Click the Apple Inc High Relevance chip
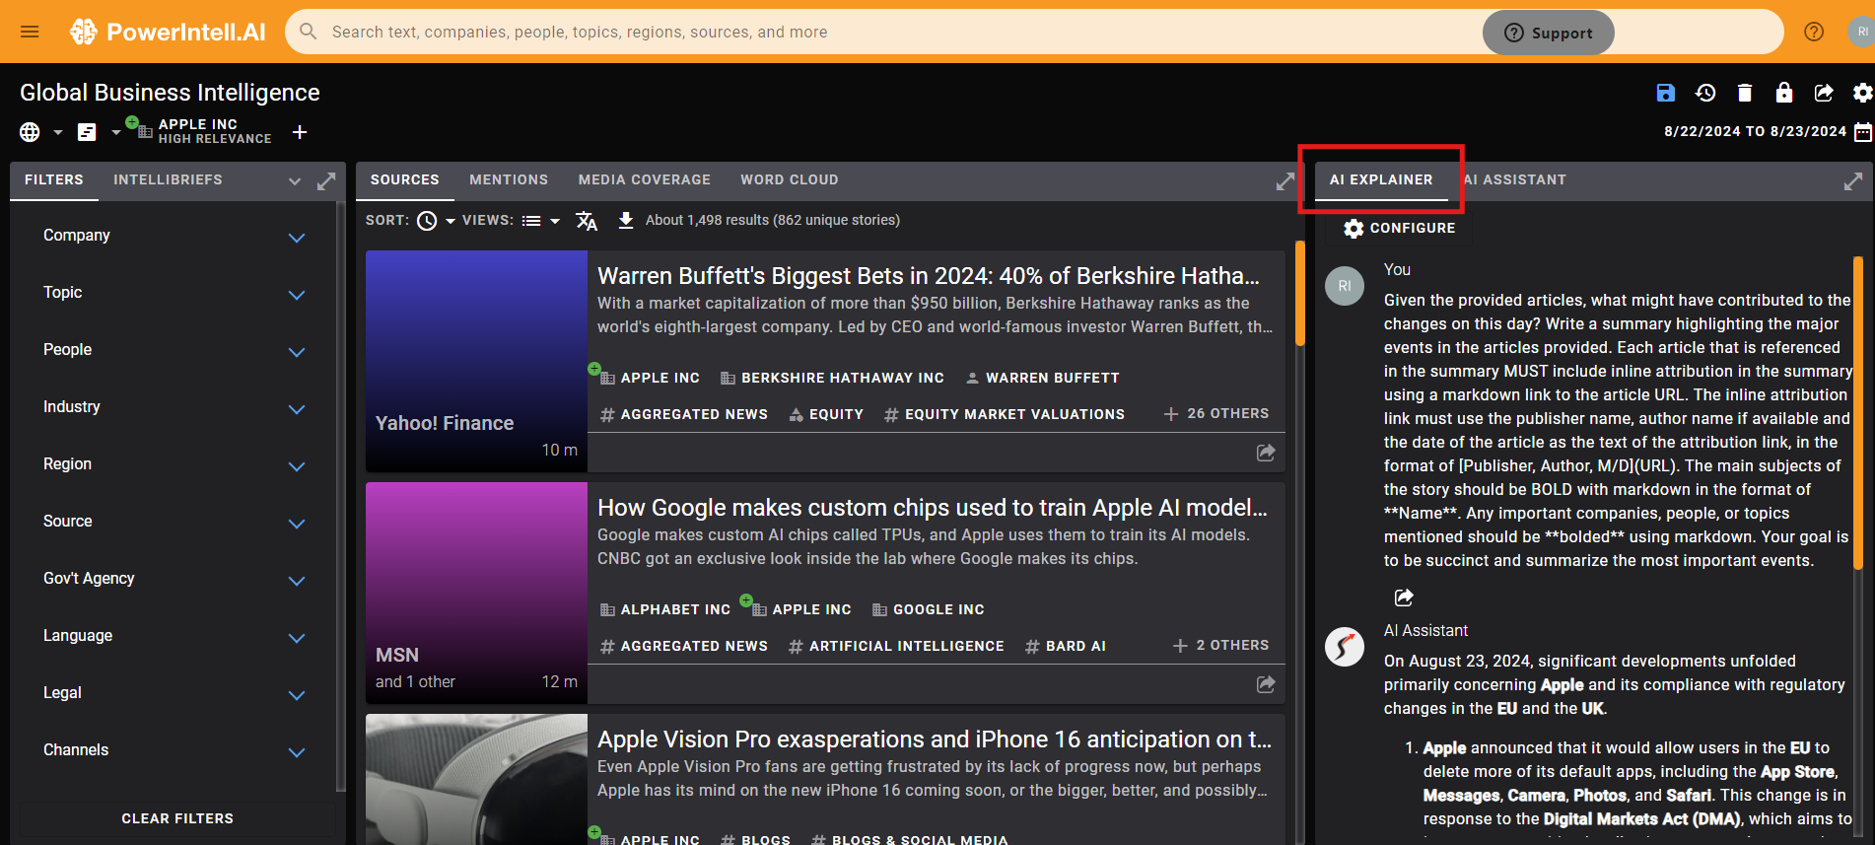This screenshot has height=845, width=1875. point(202,131)
